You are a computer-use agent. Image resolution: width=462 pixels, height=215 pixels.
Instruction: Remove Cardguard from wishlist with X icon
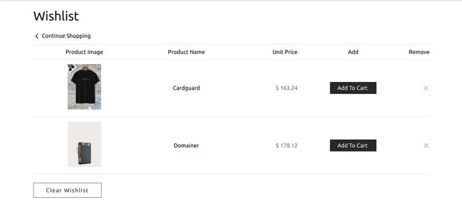(x=426, y=88)
